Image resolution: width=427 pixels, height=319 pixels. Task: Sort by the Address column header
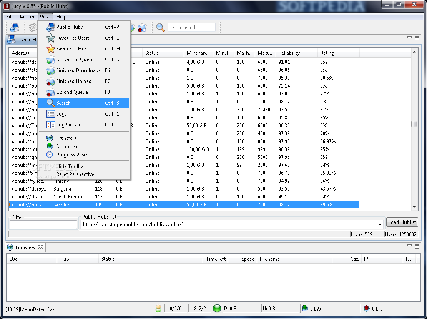click(x=23, y=53)
